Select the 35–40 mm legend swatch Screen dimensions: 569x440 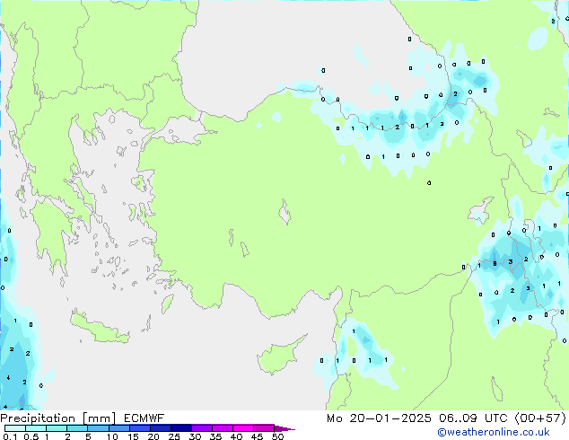pos(222,428)
